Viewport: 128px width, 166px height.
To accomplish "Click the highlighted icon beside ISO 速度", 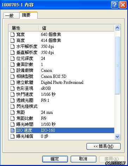I will pos(13,130).
